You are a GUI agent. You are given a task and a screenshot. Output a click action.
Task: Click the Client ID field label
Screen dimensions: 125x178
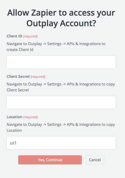(x=14, y=36)
